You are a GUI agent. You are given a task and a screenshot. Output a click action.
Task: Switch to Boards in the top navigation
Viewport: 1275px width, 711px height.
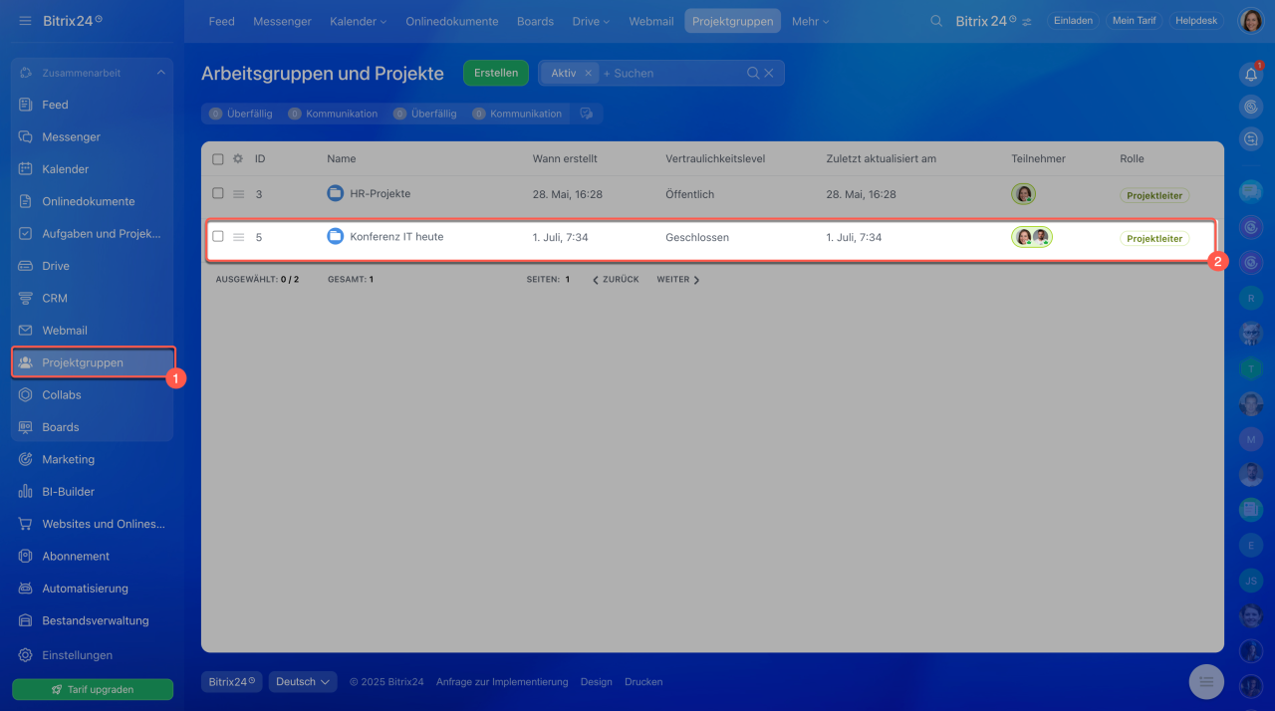pyautogui.click(x=535, y=21)
